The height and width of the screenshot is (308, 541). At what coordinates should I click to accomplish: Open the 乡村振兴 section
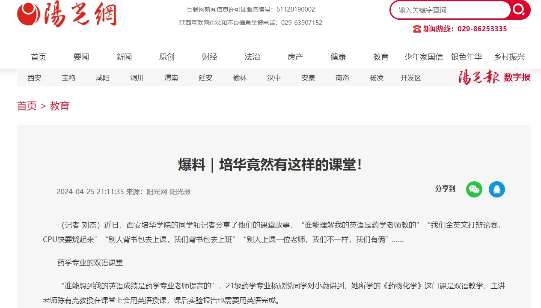pyautogui.click(x=509, y=57)
